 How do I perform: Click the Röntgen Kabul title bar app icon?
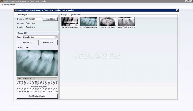click(15, 10)
